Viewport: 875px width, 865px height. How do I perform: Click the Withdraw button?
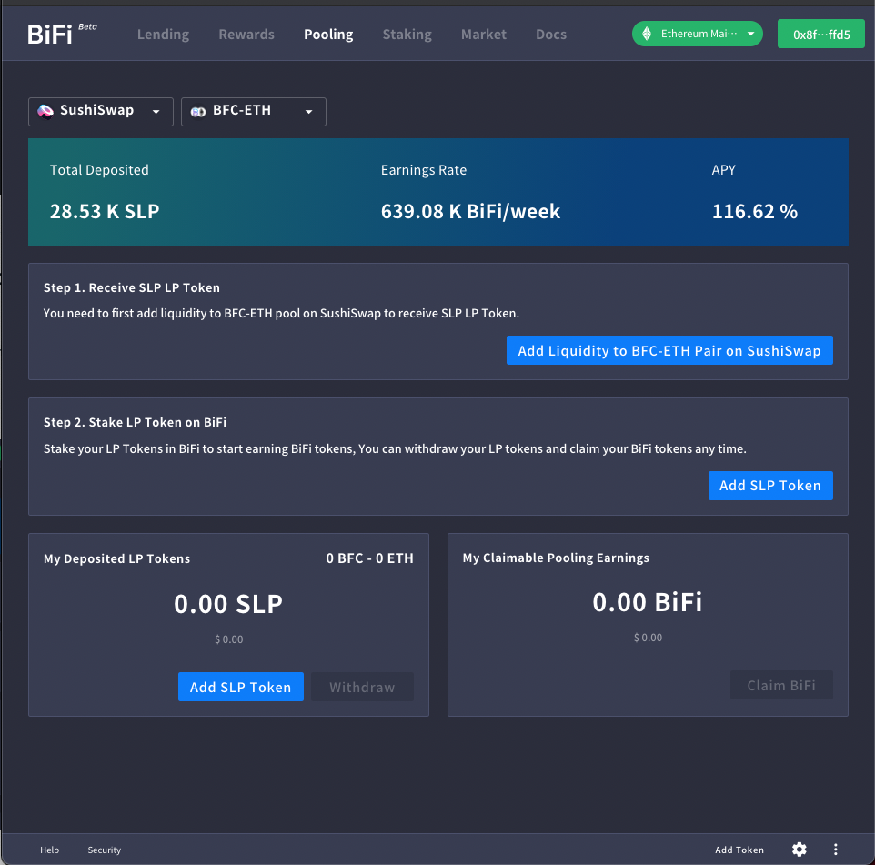(x=362, y=687)
